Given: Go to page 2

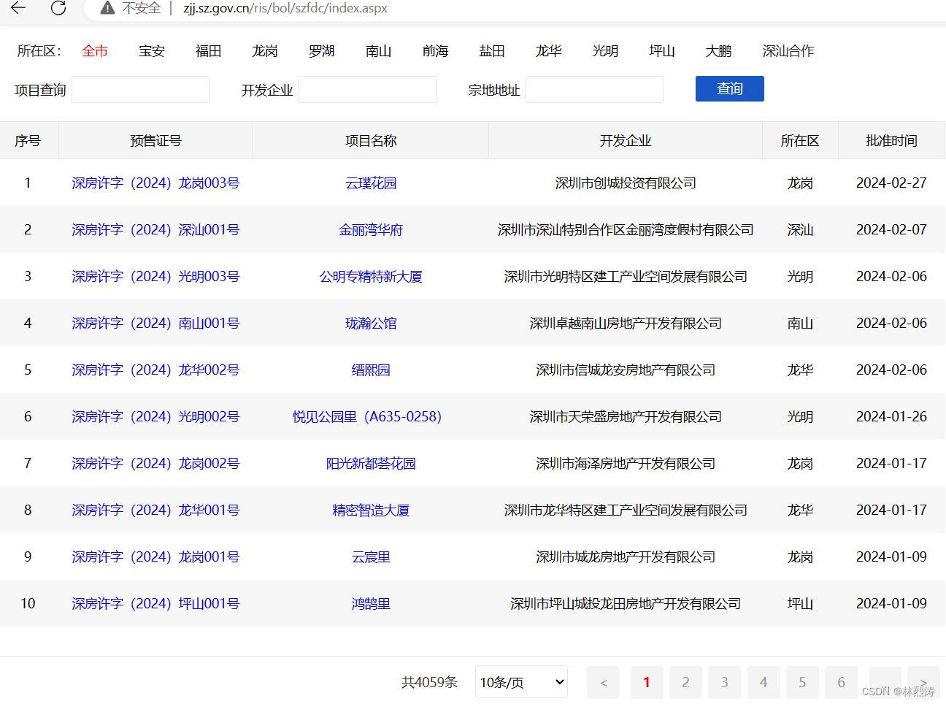Looking at the screenshot, I should tap(685, 682).
